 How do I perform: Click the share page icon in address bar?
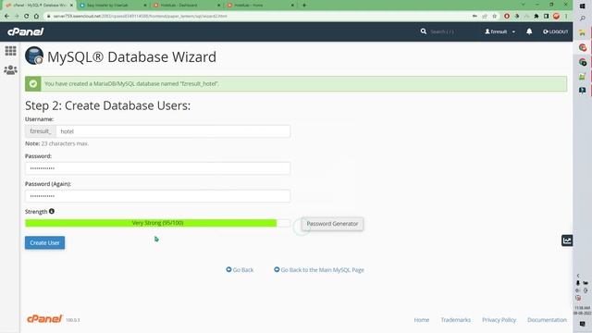click(485, 17)
